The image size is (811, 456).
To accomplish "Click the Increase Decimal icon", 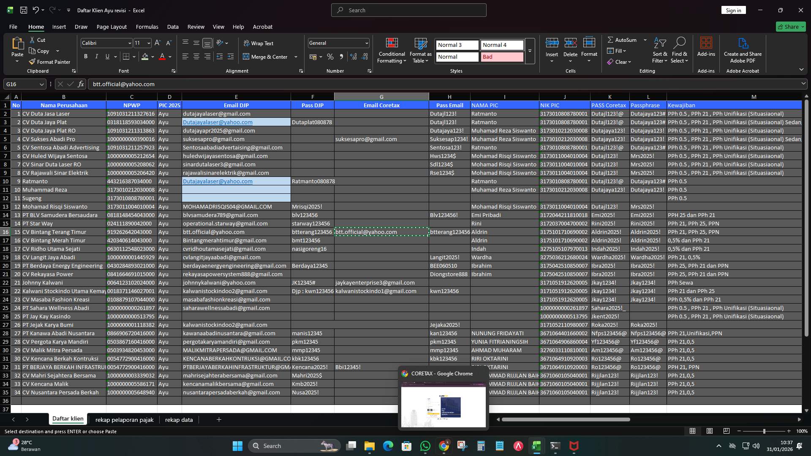I will [x=354, y=56].
